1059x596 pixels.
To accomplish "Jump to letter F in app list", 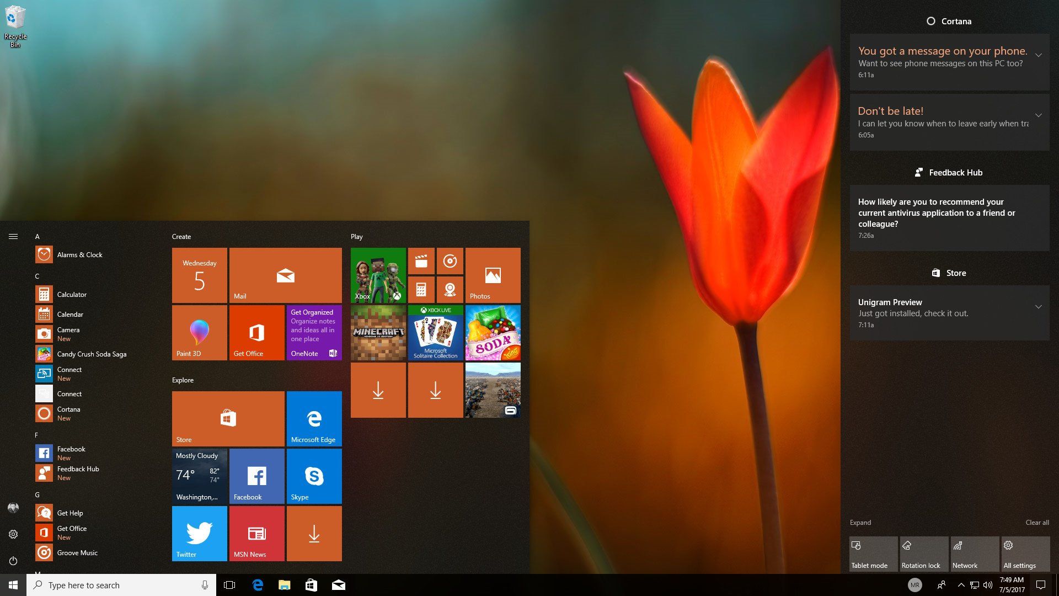I will 36,435.
